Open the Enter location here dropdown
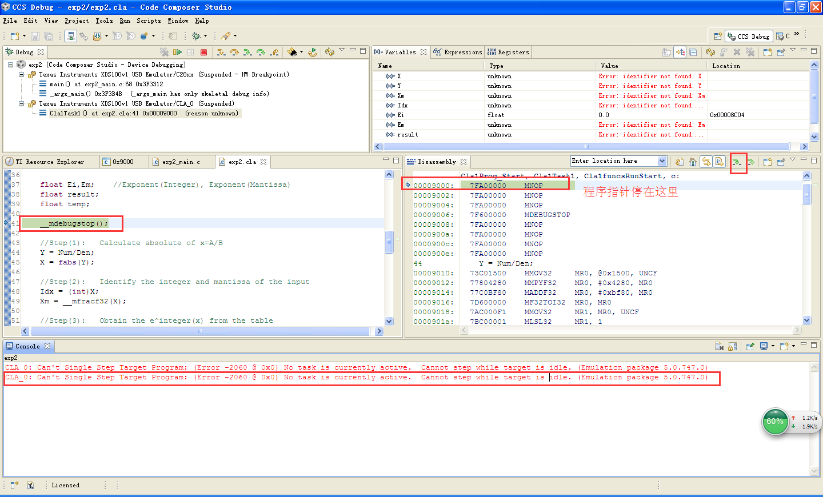 click(662, 161)
